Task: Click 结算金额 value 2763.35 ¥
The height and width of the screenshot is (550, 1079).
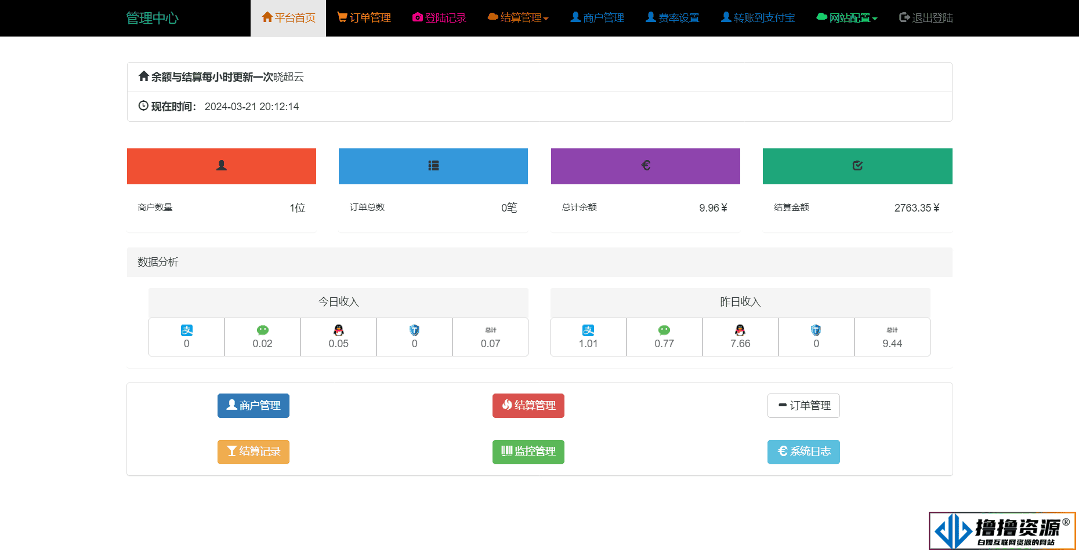Action: click(917, 208)
